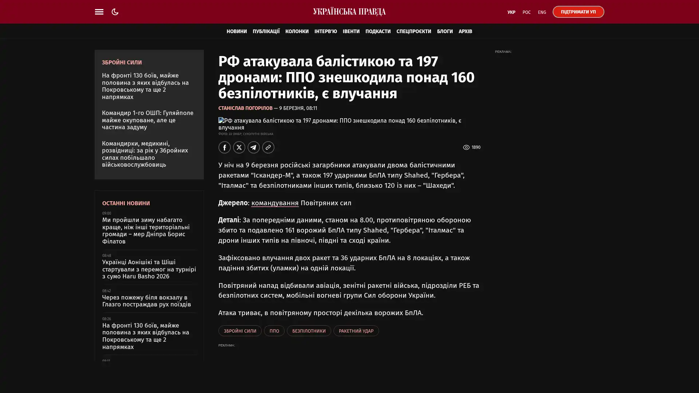Switch language to РОС
The image size is (699, 393).
tap(526, 12)
